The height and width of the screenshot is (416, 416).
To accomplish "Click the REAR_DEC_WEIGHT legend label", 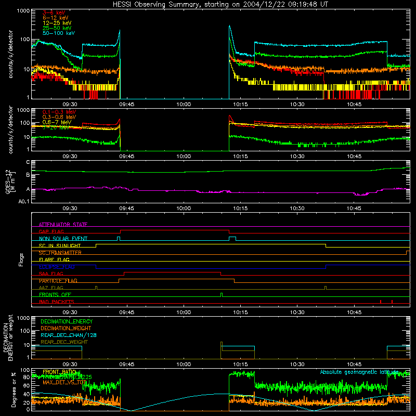I will click(64, 342).
